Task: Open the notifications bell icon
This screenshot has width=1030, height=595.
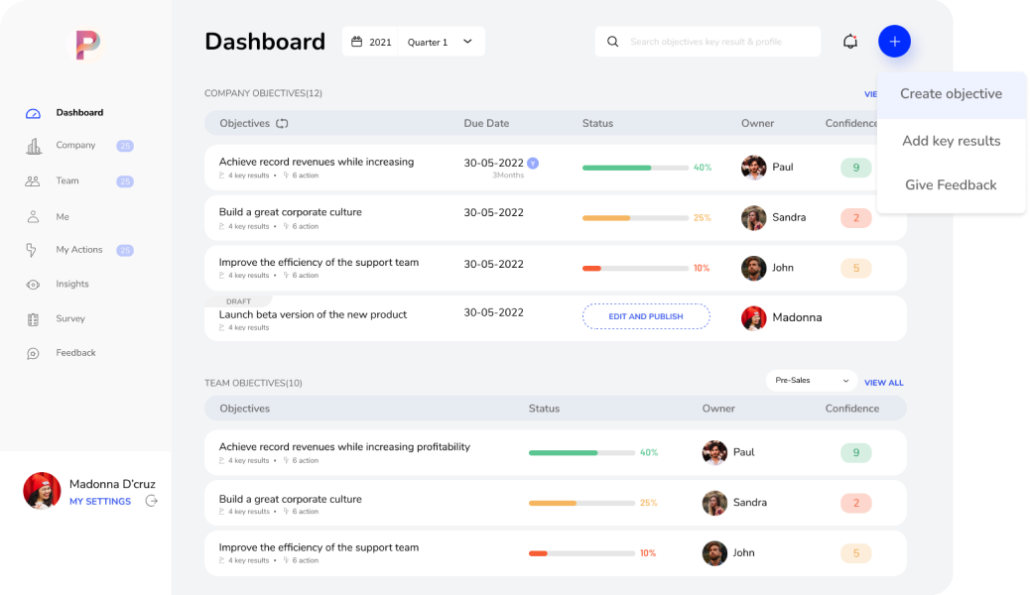Action: 849,41
